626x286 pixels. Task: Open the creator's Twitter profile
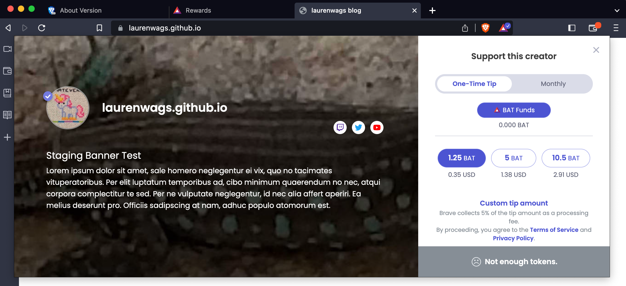(358, 127)
